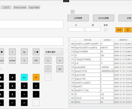132x109 pixels.
Task: Select the formula 1/0
Action: (x=88, y=63)
